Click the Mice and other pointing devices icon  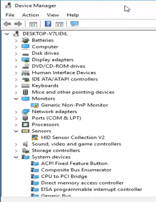click(x=25, y=92)
